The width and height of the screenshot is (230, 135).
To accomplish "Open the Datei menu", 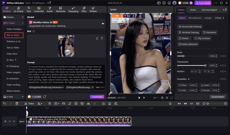I will coord(28,3).
